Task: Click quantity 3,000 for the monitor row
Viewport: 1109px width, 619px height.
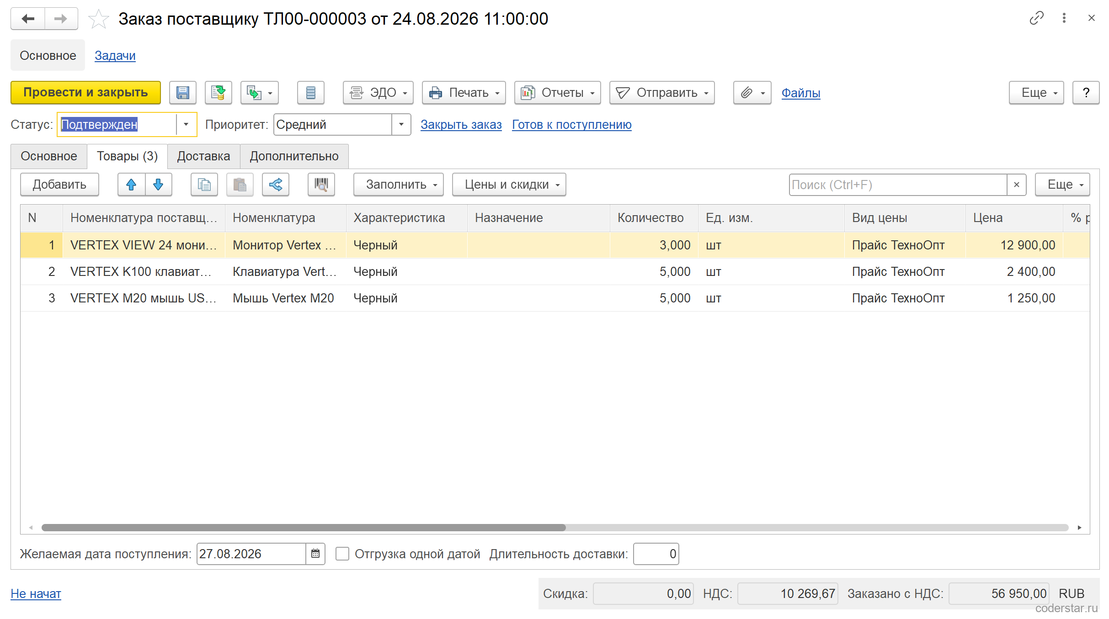Action: point(654,245)
